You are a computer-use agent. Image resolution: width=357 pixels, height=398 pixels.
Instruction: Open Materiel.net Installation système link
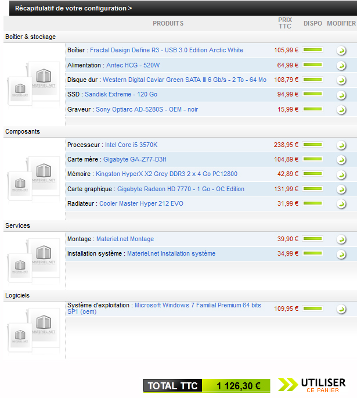click(171, 253)
